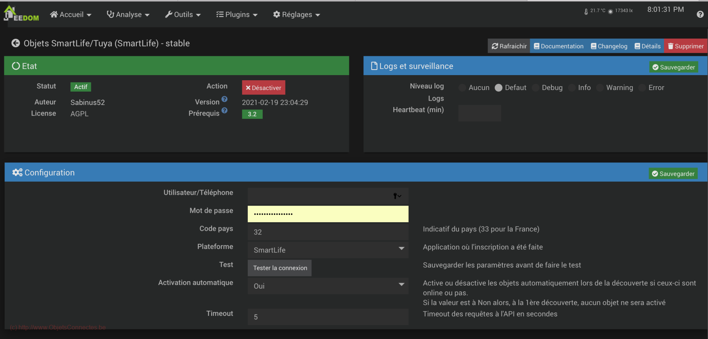
Task: Open the Plateforme SmartLife dropdown
Action: [x=328, y=250]
